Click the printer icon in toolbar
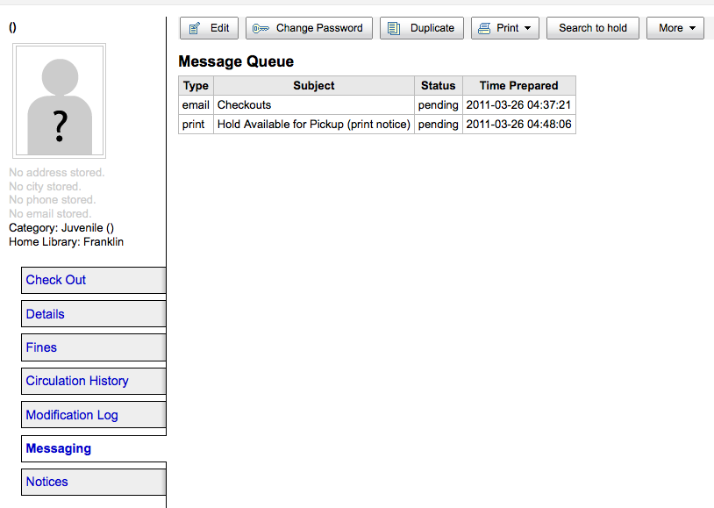Image resolution: width=714 pixels, height=508 pixels. point(484,28)
